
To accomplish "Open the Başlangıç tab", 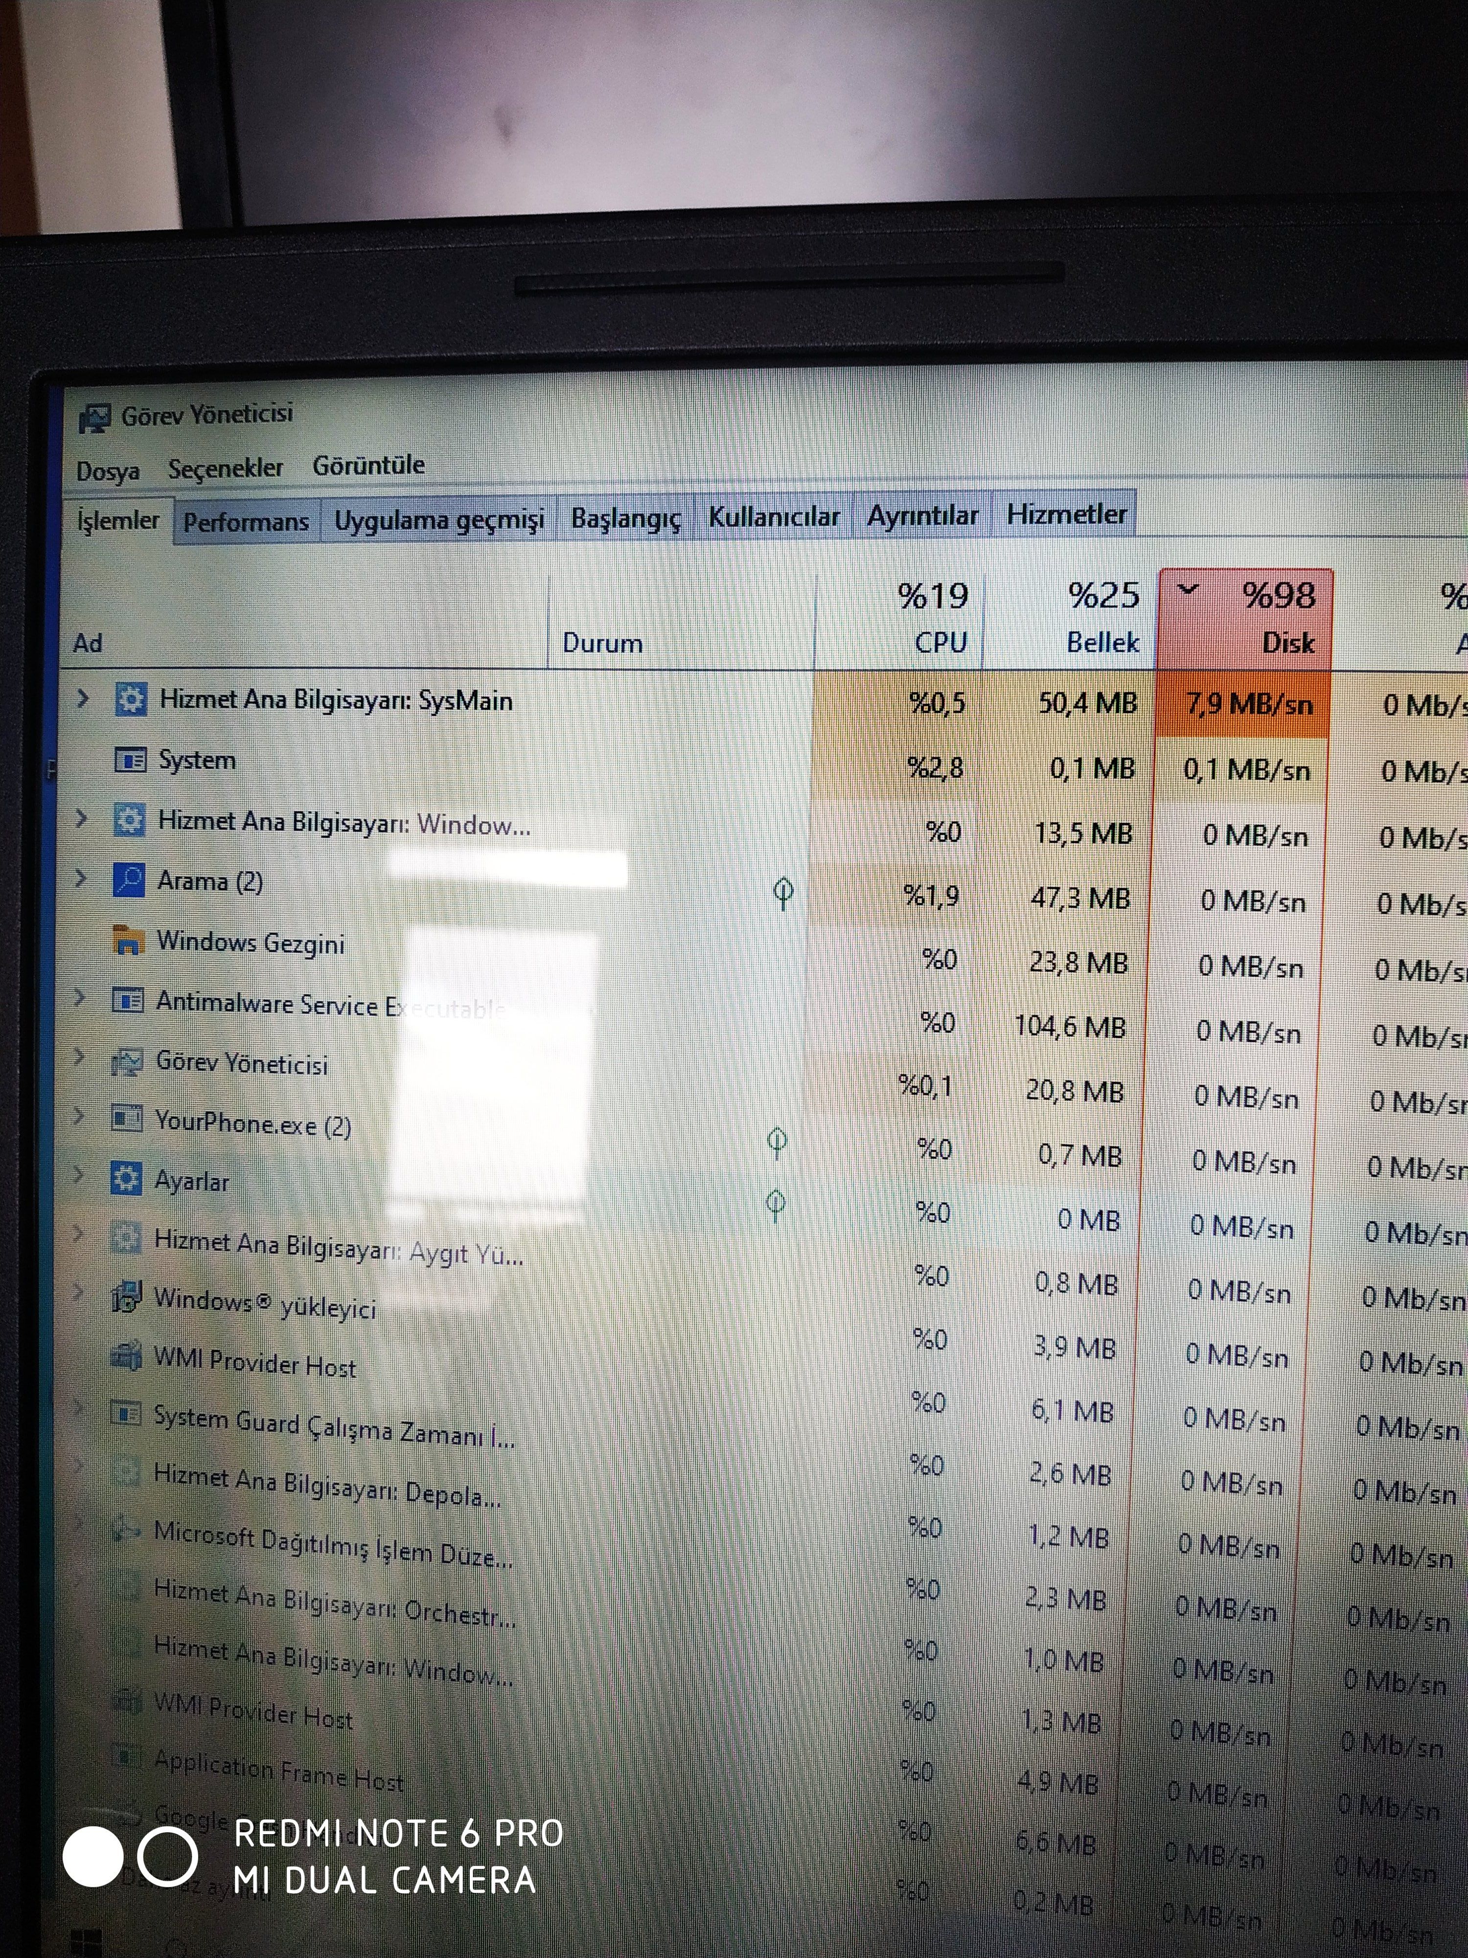I will (625, 518).
